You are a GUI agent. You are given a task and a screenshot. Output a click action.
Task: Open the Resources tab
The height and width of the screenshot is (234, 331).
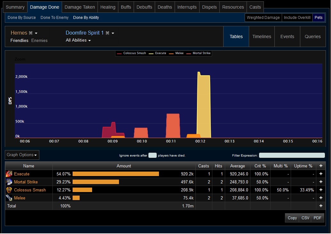[x=233, y=7]
